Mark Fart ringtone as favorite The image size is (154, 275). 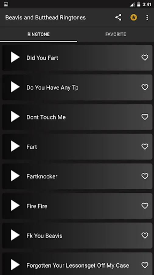point(145,146)
